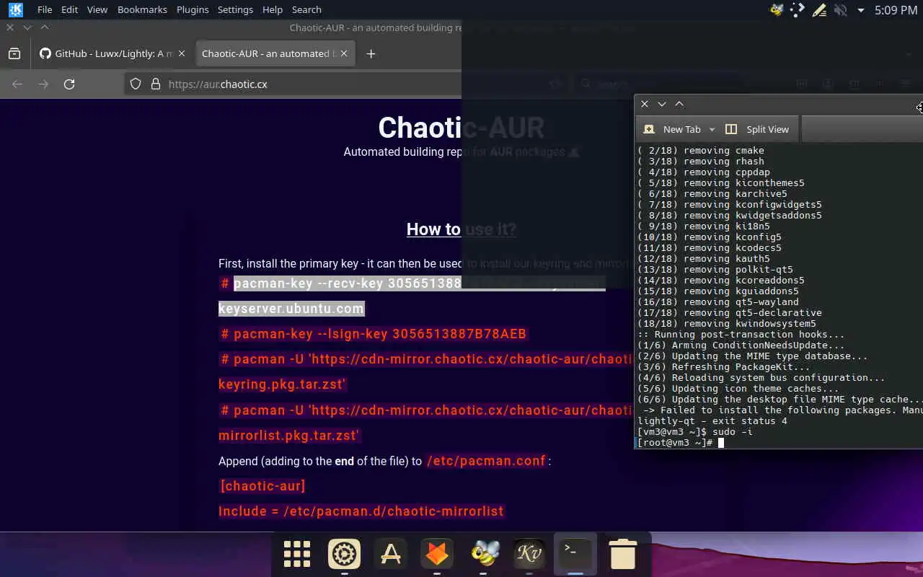This screenshot has height=577, width=923.
Task: Select the Chaotic-AUR browser tab
Action: (x=265, y=53)
